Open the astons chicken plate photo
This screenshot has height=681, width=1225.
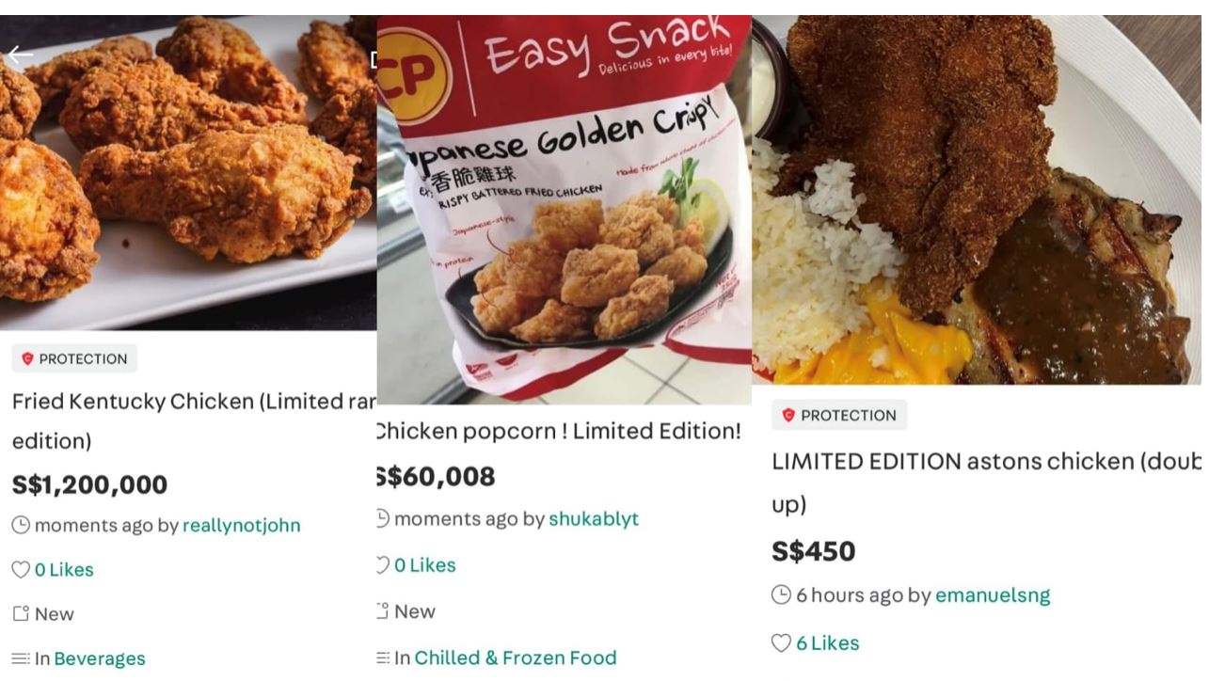[978, 198]
